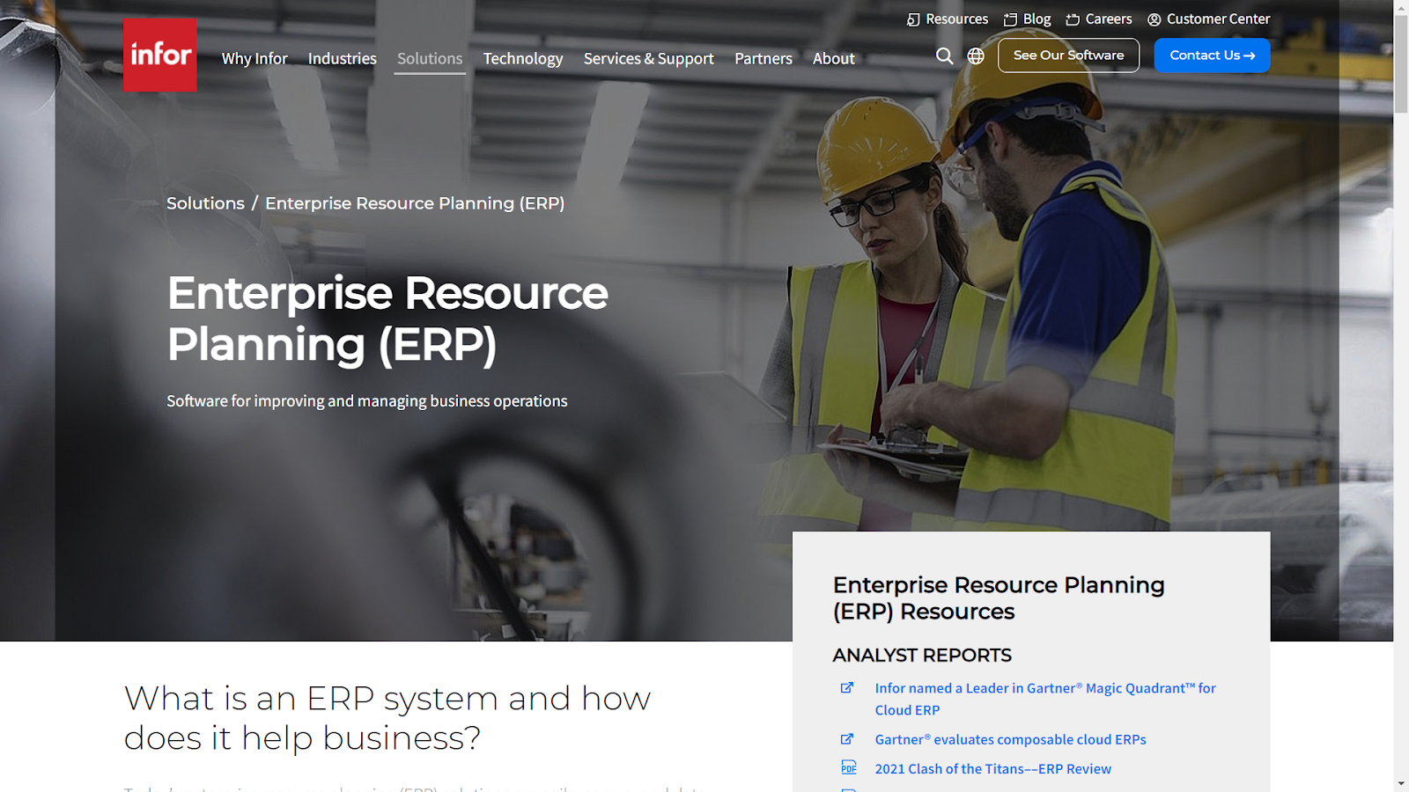This screenshot has width=1409, height=792.
Task: Click the See Our Software button
Action: pos(1068,55)
